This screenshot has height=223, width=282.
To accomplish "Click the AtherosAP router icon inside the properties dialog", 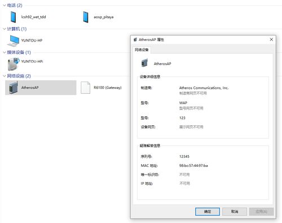I will (x=144, y=63).
